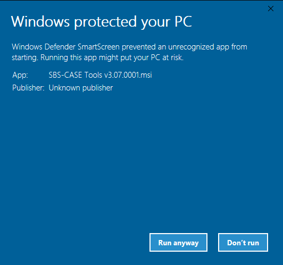Dismiss the warning using the top-right X icon

271,9
